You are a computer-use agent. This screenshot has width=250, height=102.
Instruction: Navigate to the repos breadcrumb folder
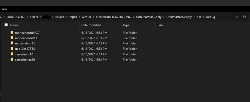coord(73,17)
